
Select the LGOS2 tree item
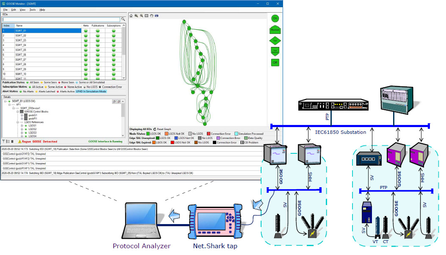pos(33,129)
